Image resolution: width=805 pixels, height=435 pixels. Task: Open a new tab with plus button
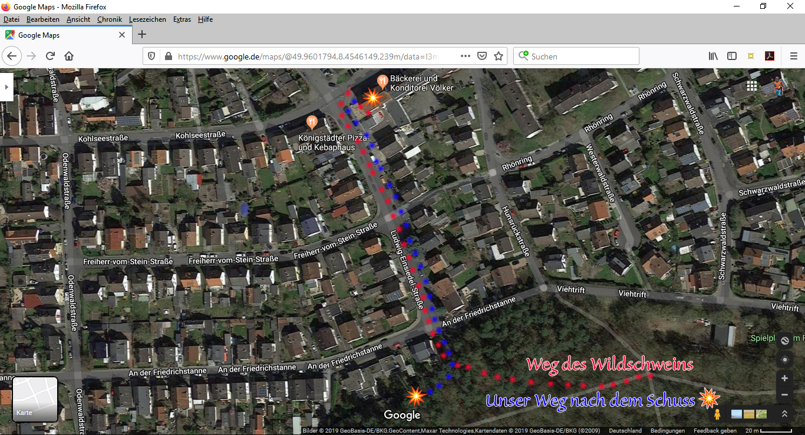[142, 34]
